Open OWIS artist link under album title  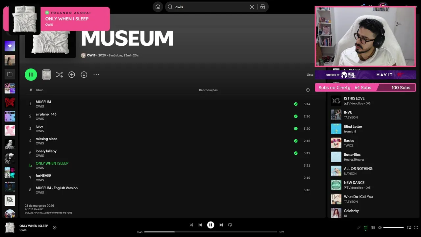click(x=91, y=55)
